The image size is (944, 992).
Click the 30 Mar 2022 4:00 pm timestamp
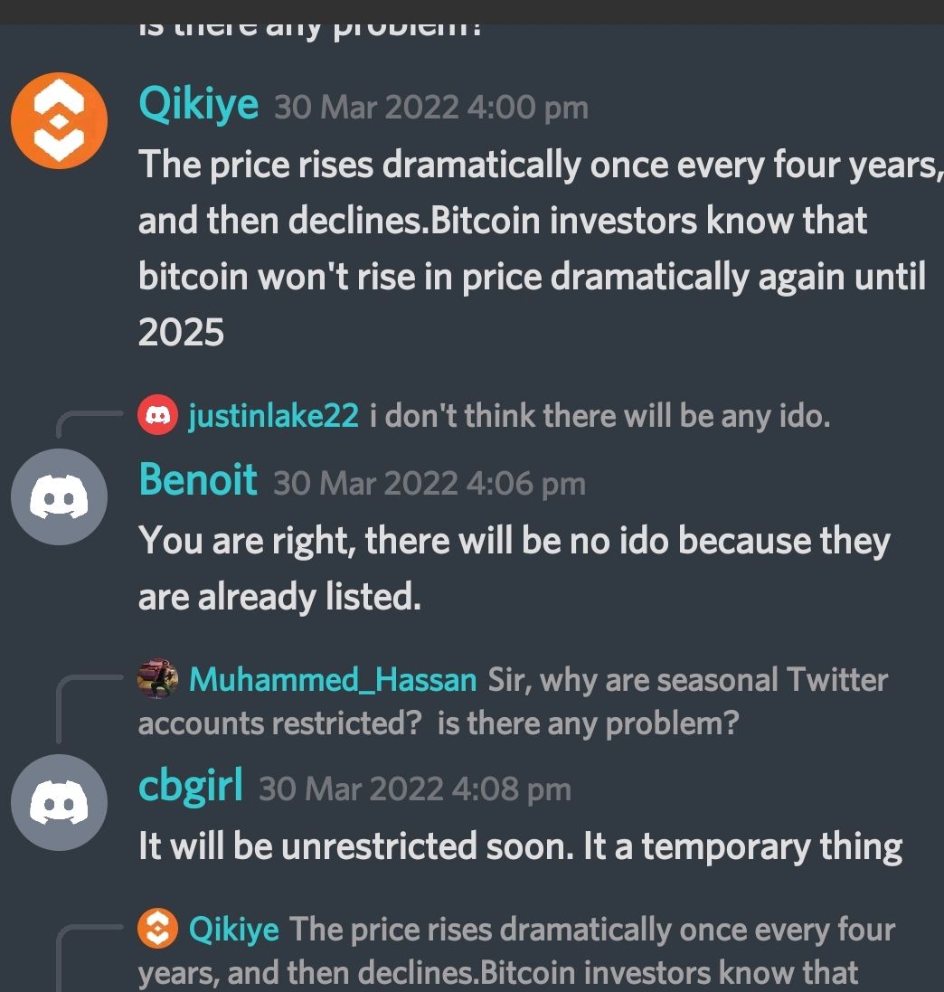pos(431,108)
